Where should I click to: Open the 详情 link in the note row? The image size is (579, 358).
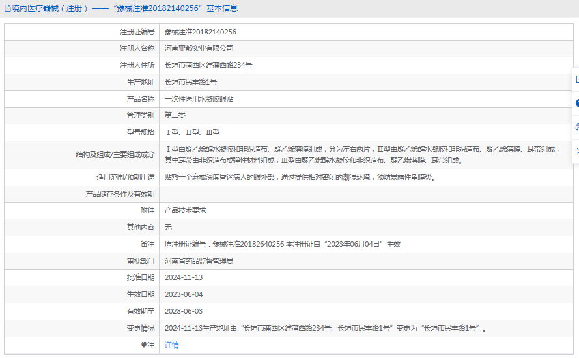pos(171,345)
